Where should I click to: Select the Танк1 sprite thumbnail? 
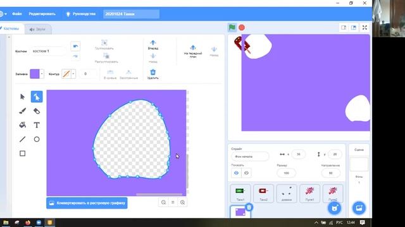click(x=240, y=194)
